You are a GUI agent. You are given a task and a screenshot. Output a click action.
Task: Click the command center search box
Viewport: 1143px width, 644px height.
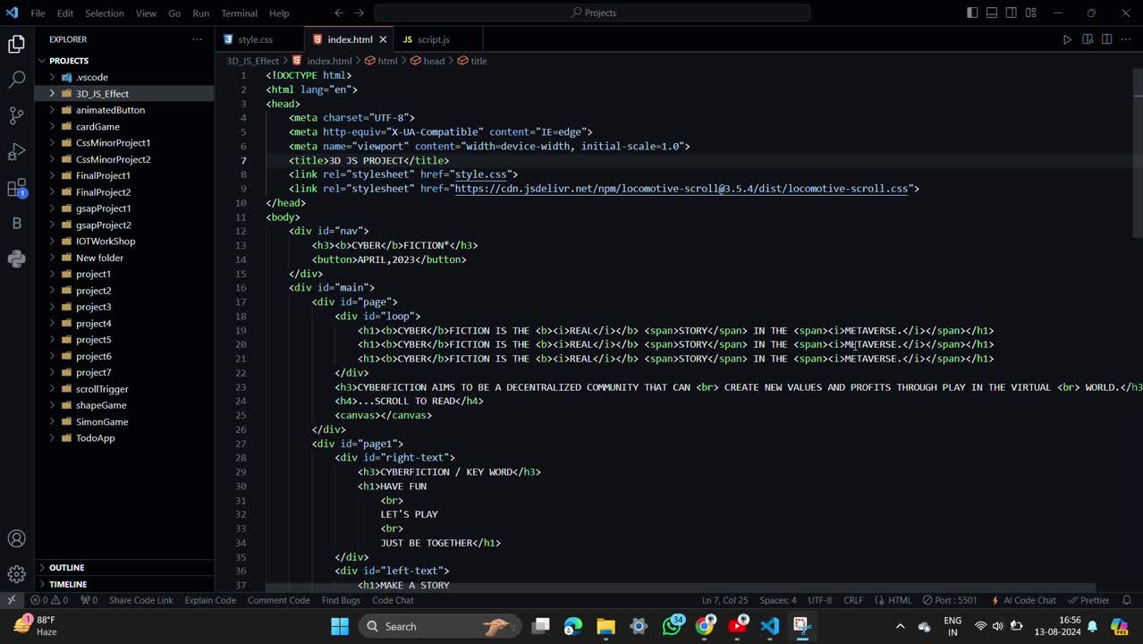(x=592, y=13)
